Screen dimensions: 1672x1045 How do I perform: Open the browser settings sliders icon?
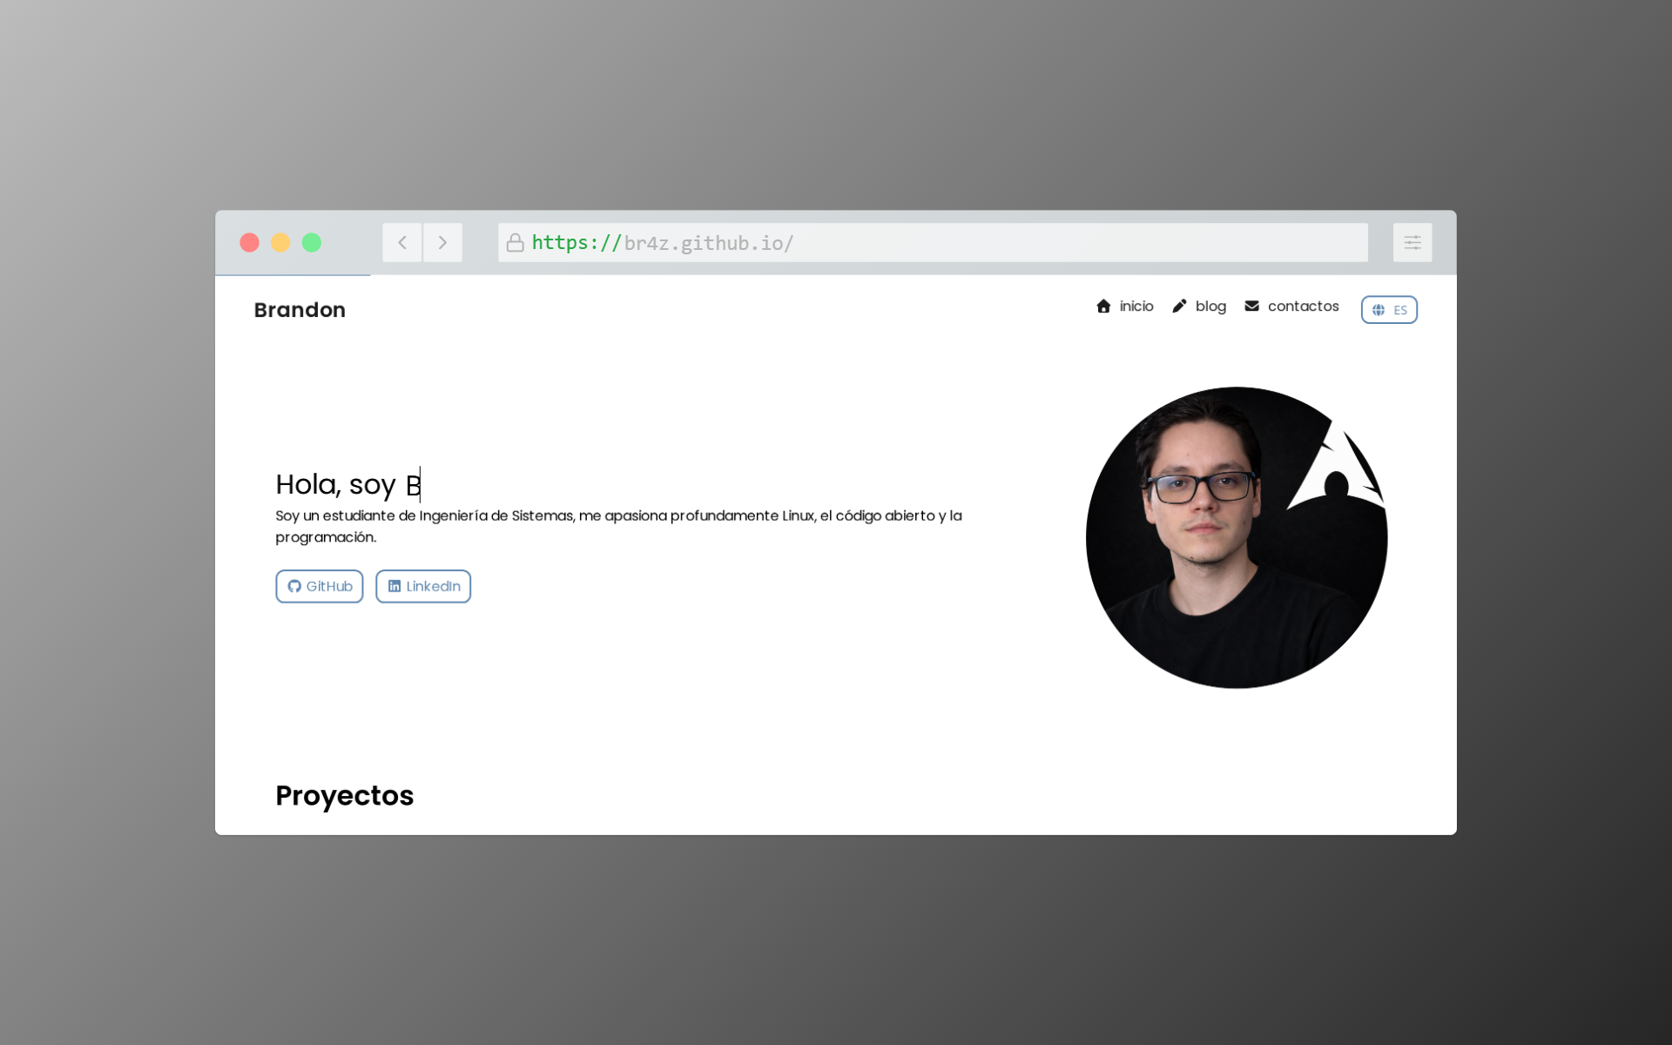click(x=1412, y=242)
